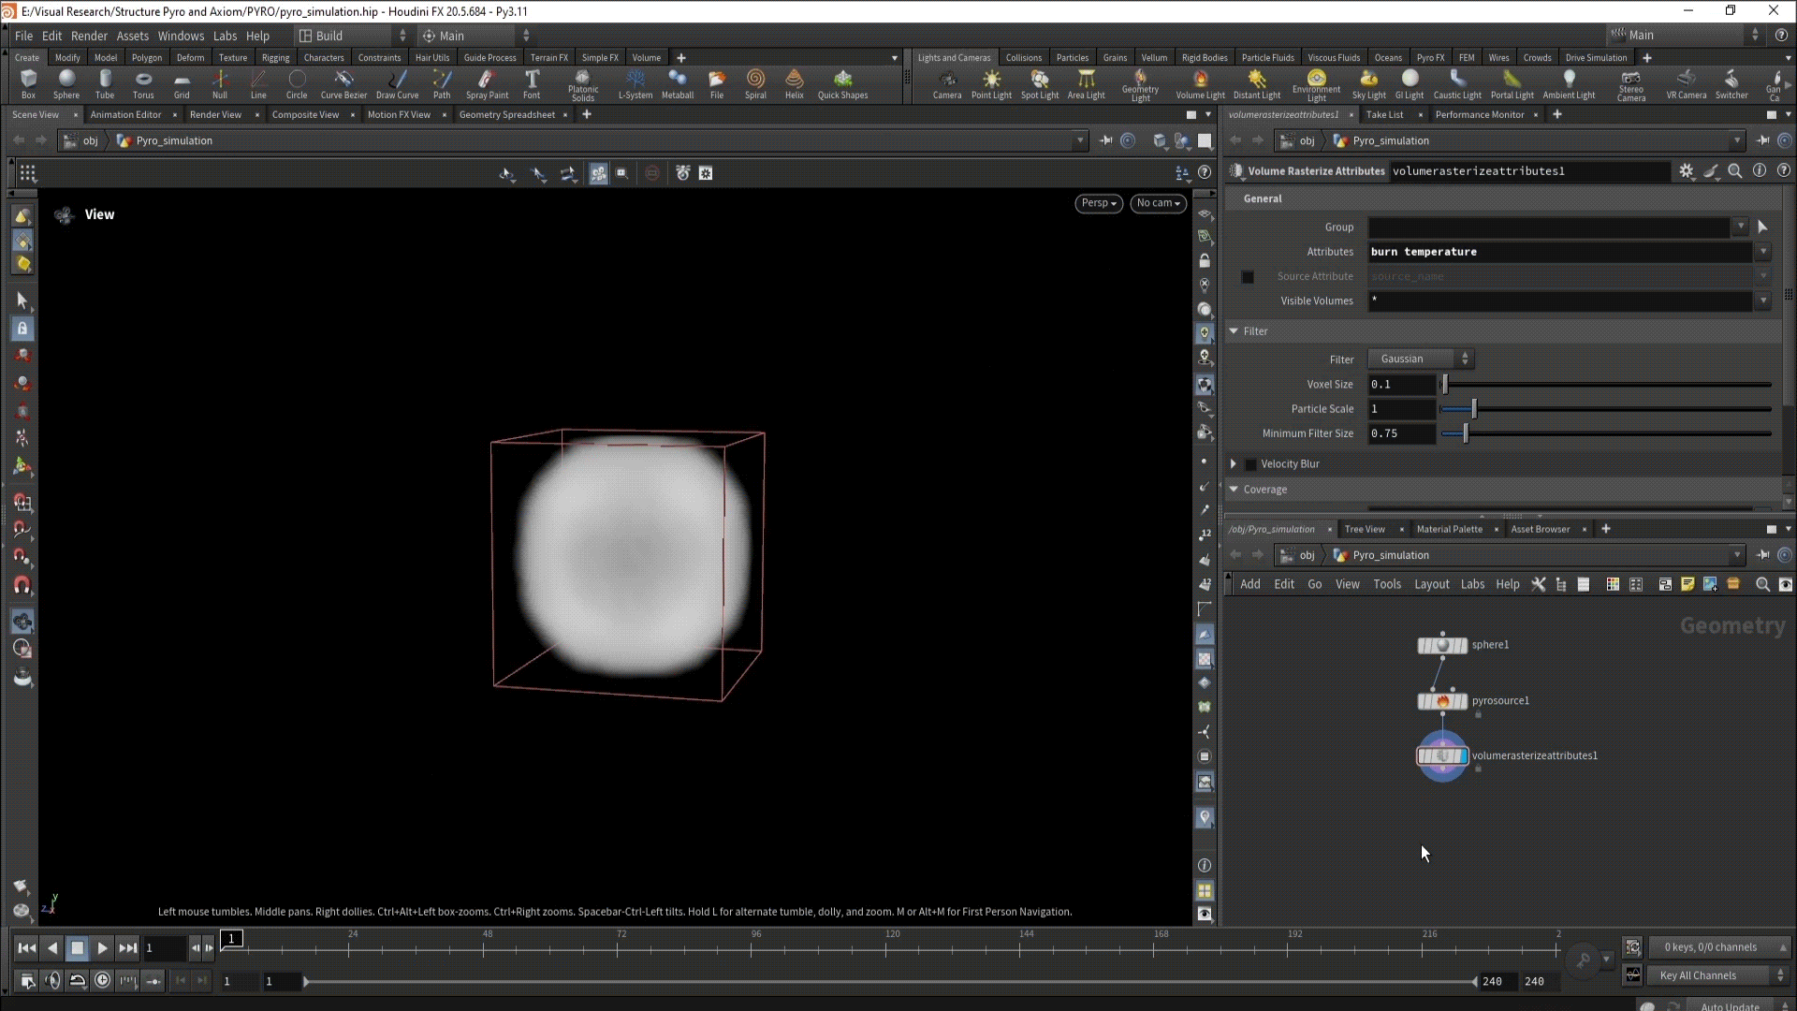Enable the Source Attribute checkbox
Viewport: 1797px width, 1011px height.
pyautogui.click(x=1248, y=277)
